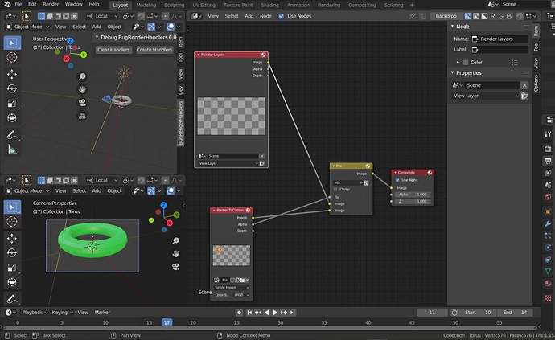This screenshot has height=340, width=555.
Task: Enable Clamp checkbox in Mix node
Action: [335, 189]
